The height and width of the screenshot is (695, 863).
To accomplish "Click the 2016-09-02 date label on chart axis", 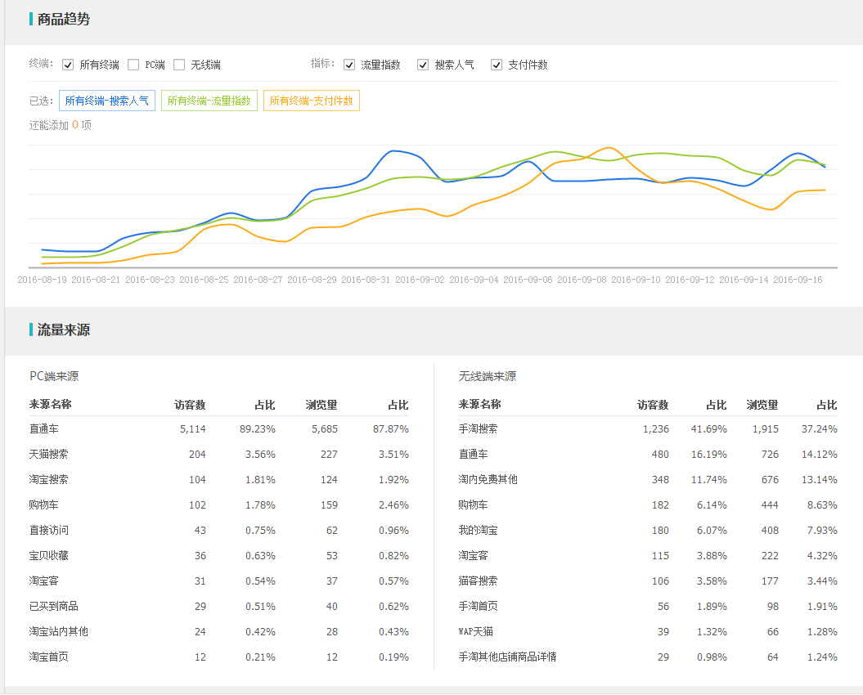I will (420, 280).
